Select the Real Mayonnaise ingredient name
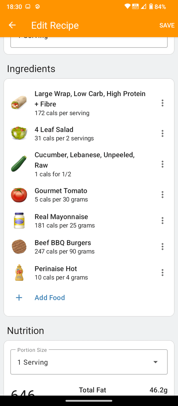Screen dimensions: 178x406 pos(61,217)
